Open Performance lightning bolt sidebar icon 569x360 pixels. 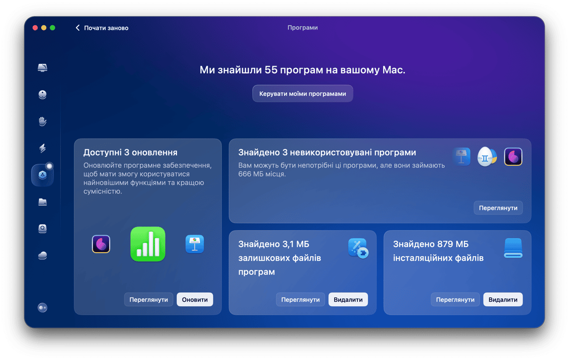click(x=43, y=148)
